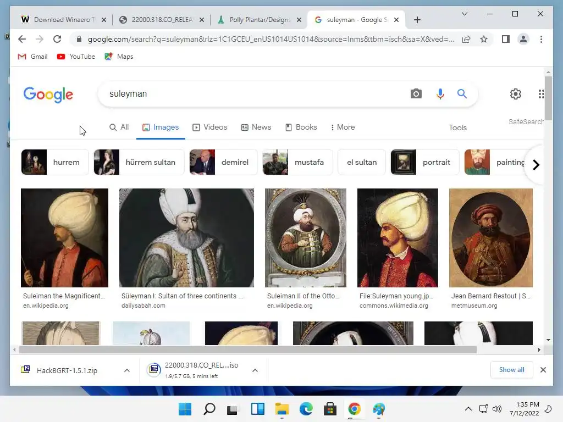Open the SafeSearch setting
563x422 pixels.
526,121
